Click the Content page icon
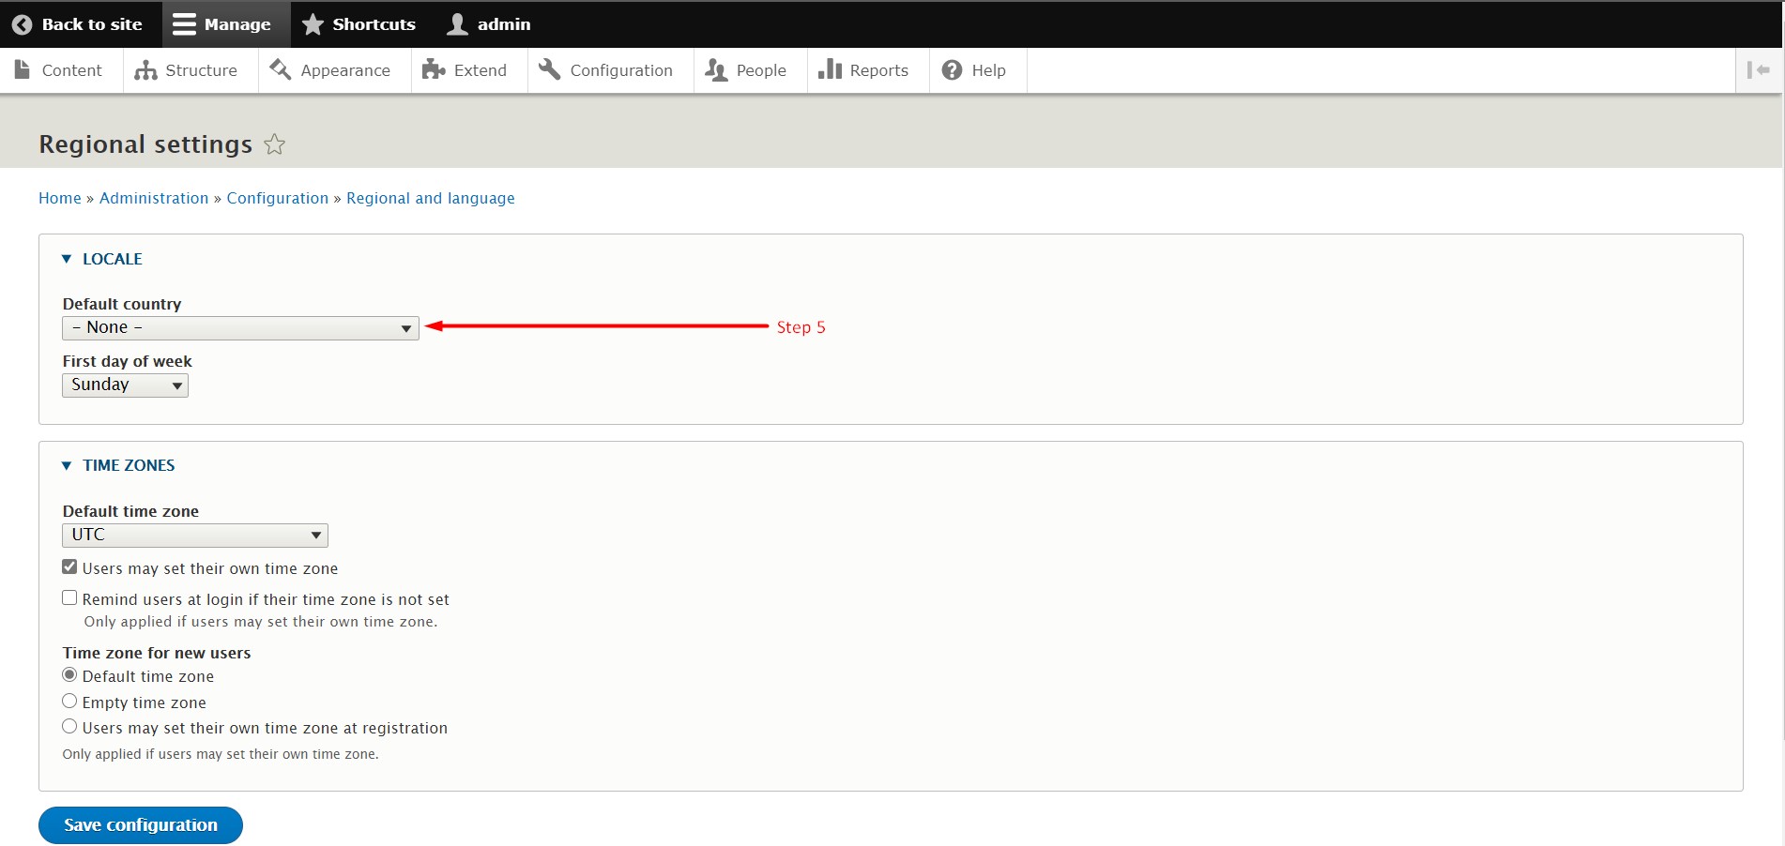The width and height of the screenshot is (1785, 846). tap(23, 69)
